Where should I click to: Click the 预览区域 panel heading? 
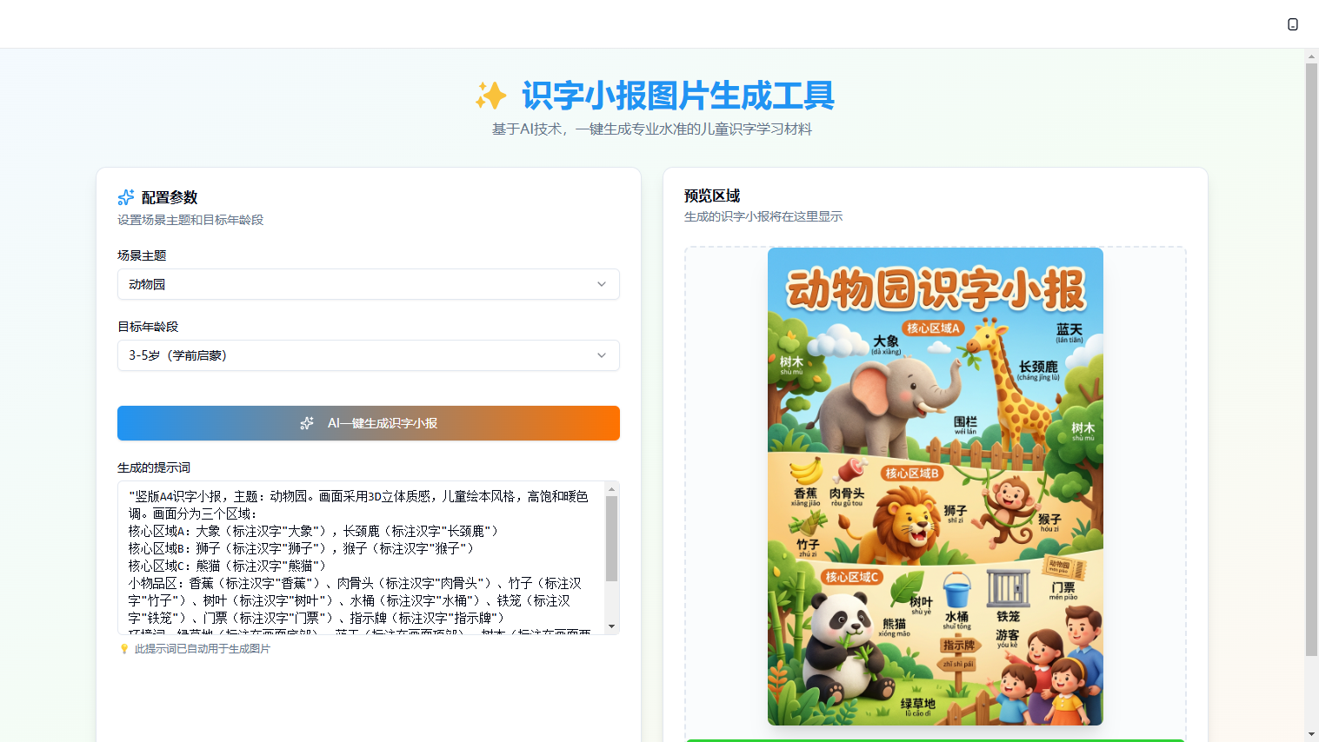pos(712,196)
